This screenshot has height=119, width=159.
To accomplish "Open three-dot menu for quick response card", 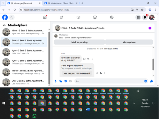I will point(105,73).
